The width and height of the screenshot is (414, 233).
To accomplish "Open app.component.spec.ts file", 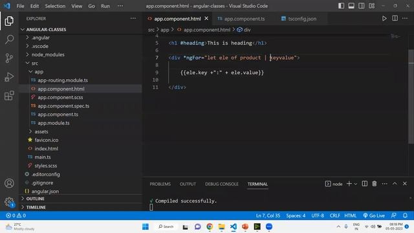I will [63, 105].
